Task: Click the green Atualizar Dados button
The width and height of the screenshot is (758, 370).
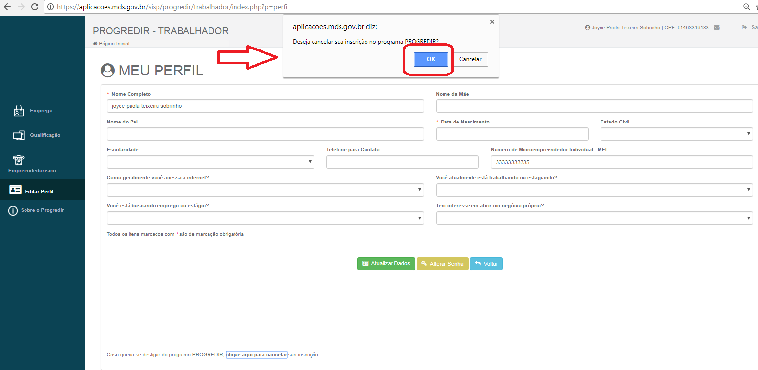Action: pyautogui.click(x=386, y=264)
